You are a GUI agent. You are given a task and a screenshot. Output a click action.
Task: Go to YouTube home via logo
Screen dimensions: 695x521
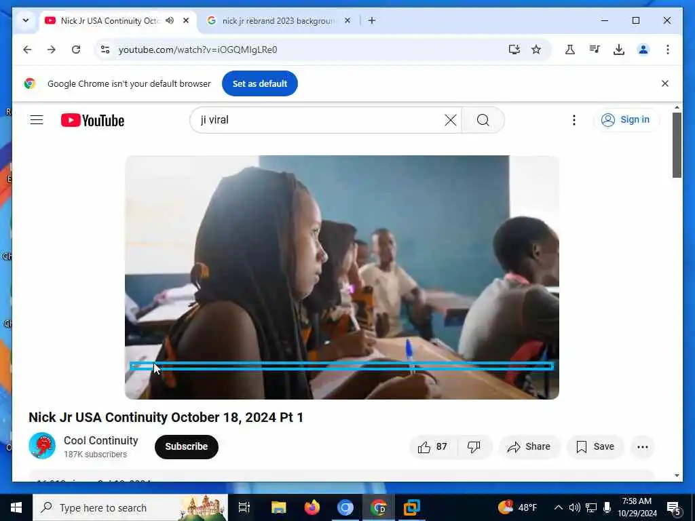92,120
